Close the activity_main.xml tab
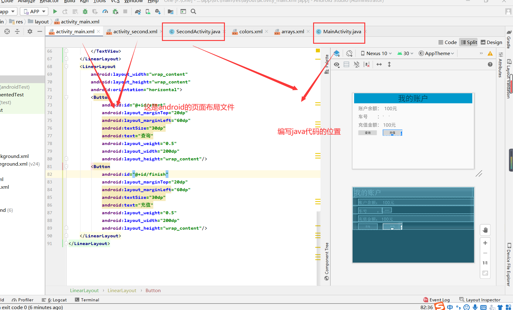The image size is (513, 310). 98,31
